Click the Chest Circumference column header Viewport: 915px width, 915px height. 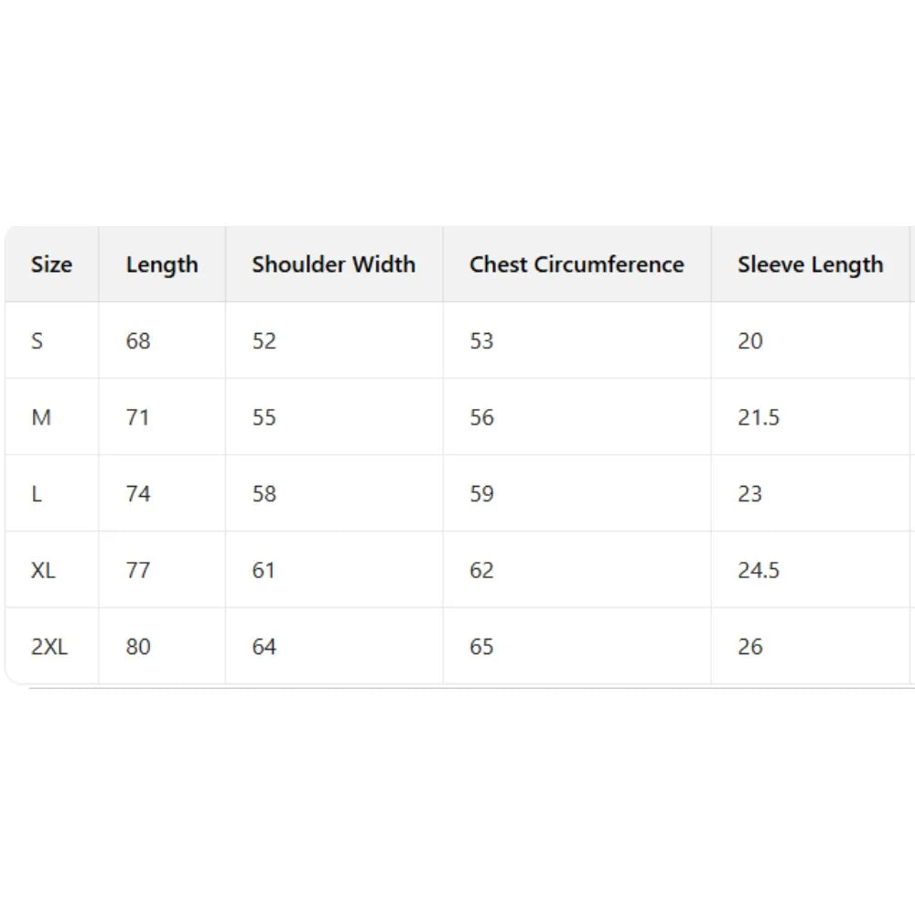[x=576, y=264]
